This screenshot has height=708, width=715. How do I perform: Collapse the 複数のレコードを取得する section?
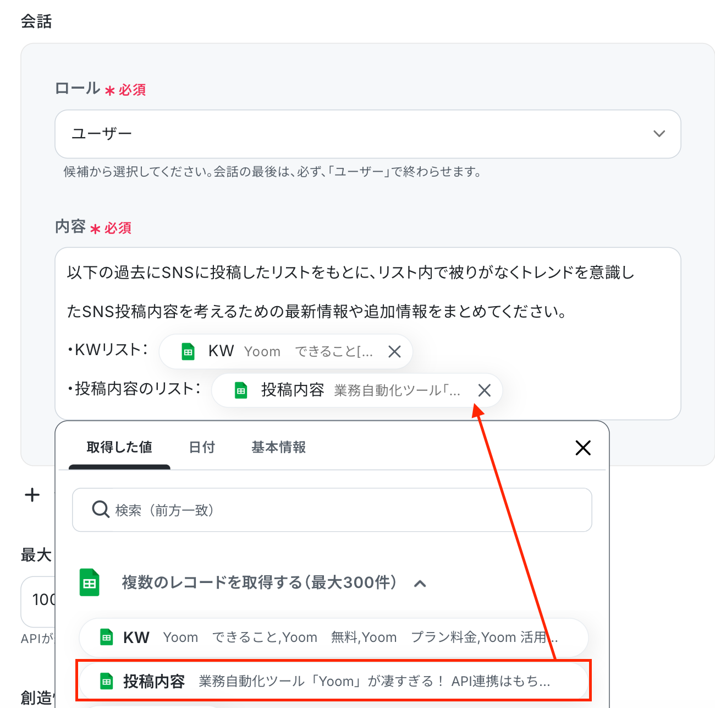pyautogui.click(x=420, y=584)
